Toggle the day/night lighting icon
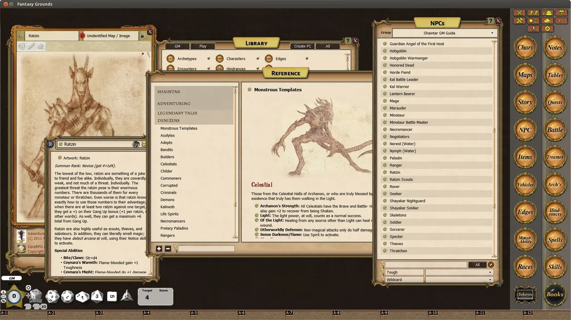Image resolution: width=571 pixels, height=320 pixels. (534, 21)
